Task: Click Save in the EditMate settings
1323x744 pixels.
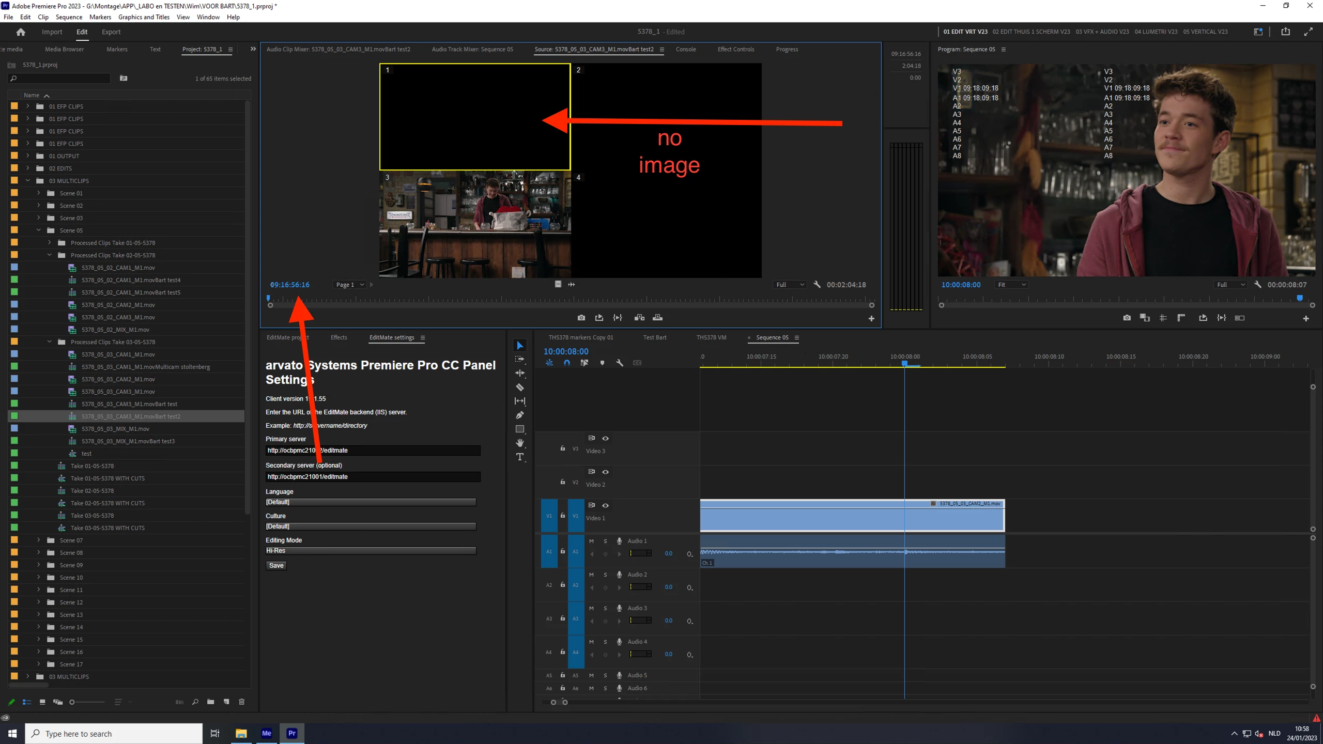Action: (x=276, y=565)
